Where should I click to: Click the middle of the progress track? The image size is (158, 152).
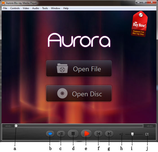click(79, 126)
